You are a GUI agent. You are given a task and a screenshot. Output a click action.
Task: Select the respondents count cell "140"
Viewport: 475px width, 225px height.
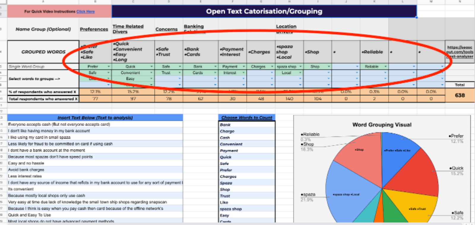pyautogui.click(x=289, y=99)
